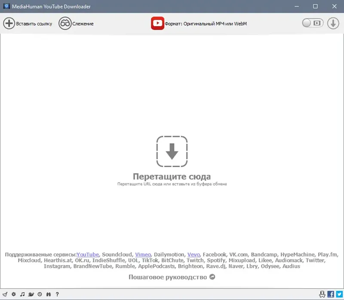Image resolution: width=344 pixels, height=300 pixels.
Task: Flip the quality toggle switch
Action: 312,23
